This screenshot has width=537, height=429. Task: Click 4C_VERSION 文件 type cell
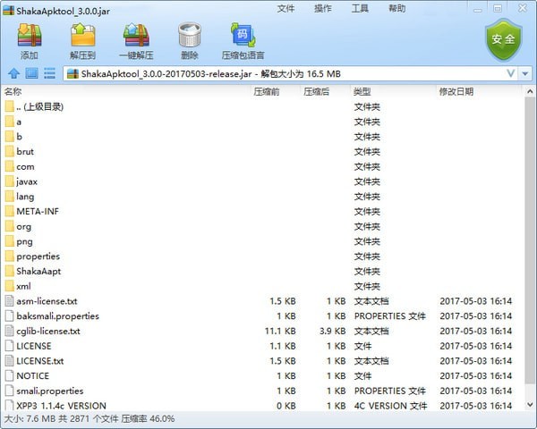pos(391,406)
